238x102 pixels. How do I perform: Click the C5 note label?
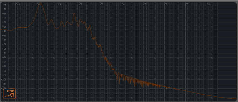145,4
